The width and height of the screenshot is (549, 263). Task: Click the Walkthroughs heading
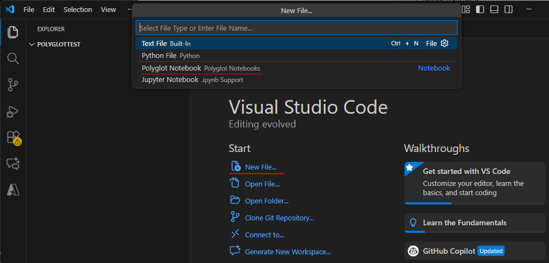pos(436,148)
